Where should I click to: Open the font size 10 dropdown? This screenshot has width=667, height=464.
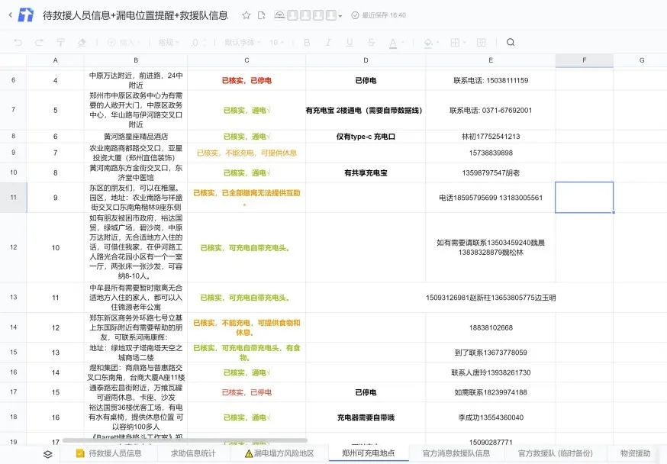[x=276, y=42]
